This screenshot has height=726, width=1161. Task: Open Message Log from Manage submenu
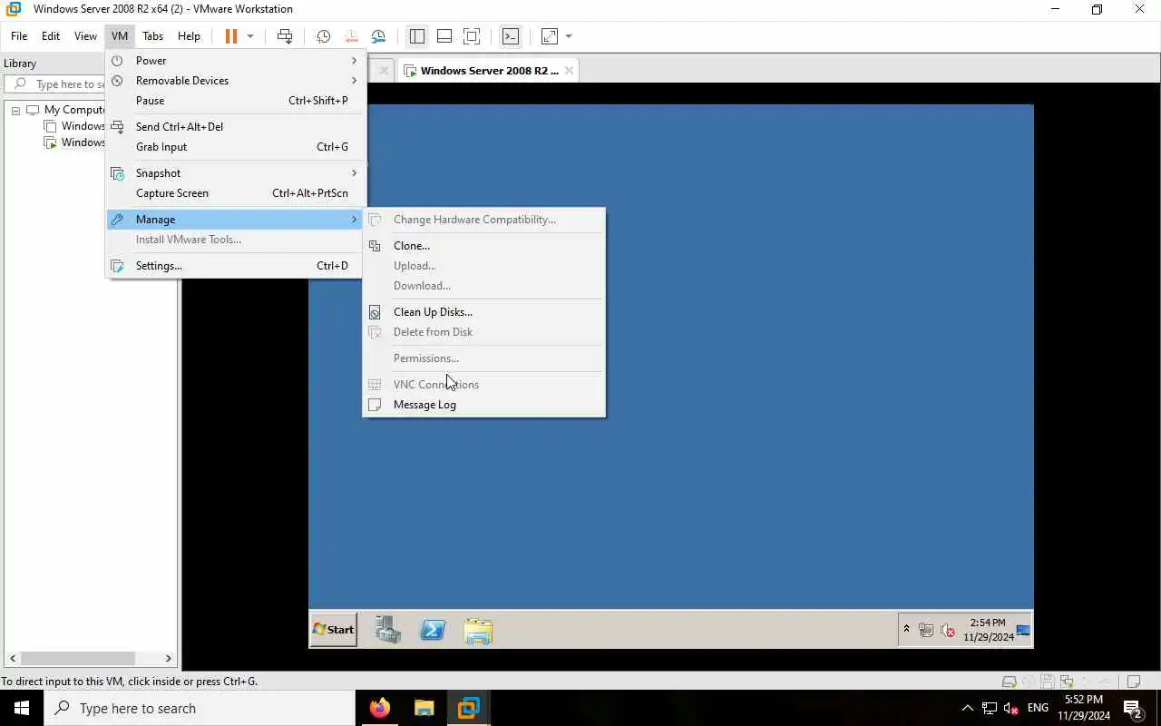pyautogui.click(x=483, y=405)
